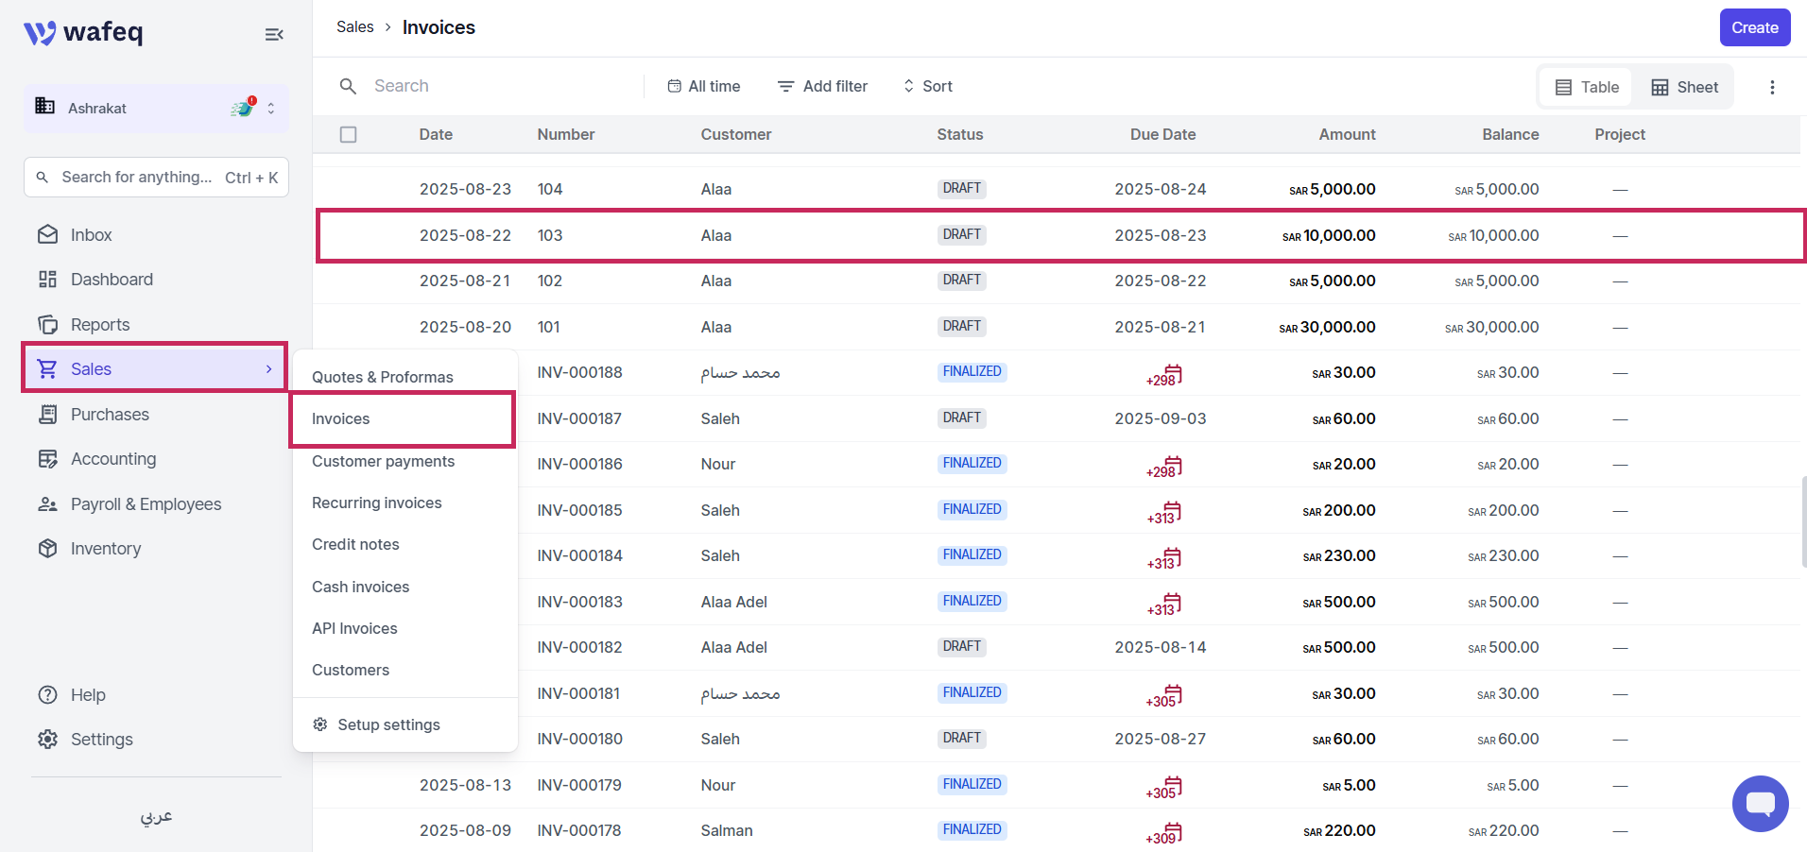Open Recurring invoices submenu item
1807x852 pixels.
coord(376,503)
